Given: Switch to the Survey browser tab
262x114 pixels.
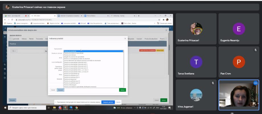Looking at the screenshot, I should coord(123,16).
